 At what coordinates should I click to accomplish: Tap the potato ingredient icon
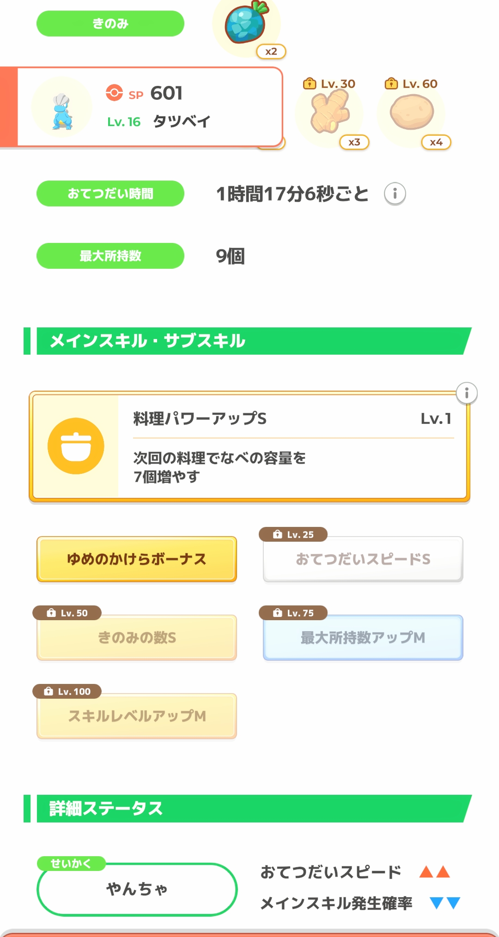point(412,112)
